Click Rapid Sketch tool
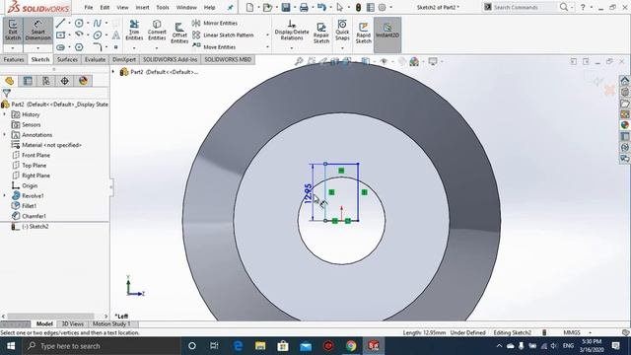Viewport: 631px width, 355px height. [364, 33]
